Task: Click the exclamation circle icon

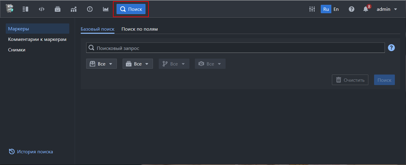Action: click(x=90, y=9)
